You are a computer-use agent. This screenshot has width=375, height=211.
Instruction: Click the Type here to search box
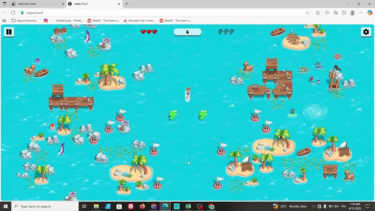pyautogui.click(x=45, y=206)
